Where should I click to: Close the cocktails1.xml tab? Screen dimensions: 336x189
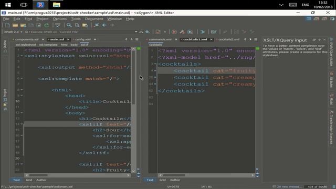211,39
